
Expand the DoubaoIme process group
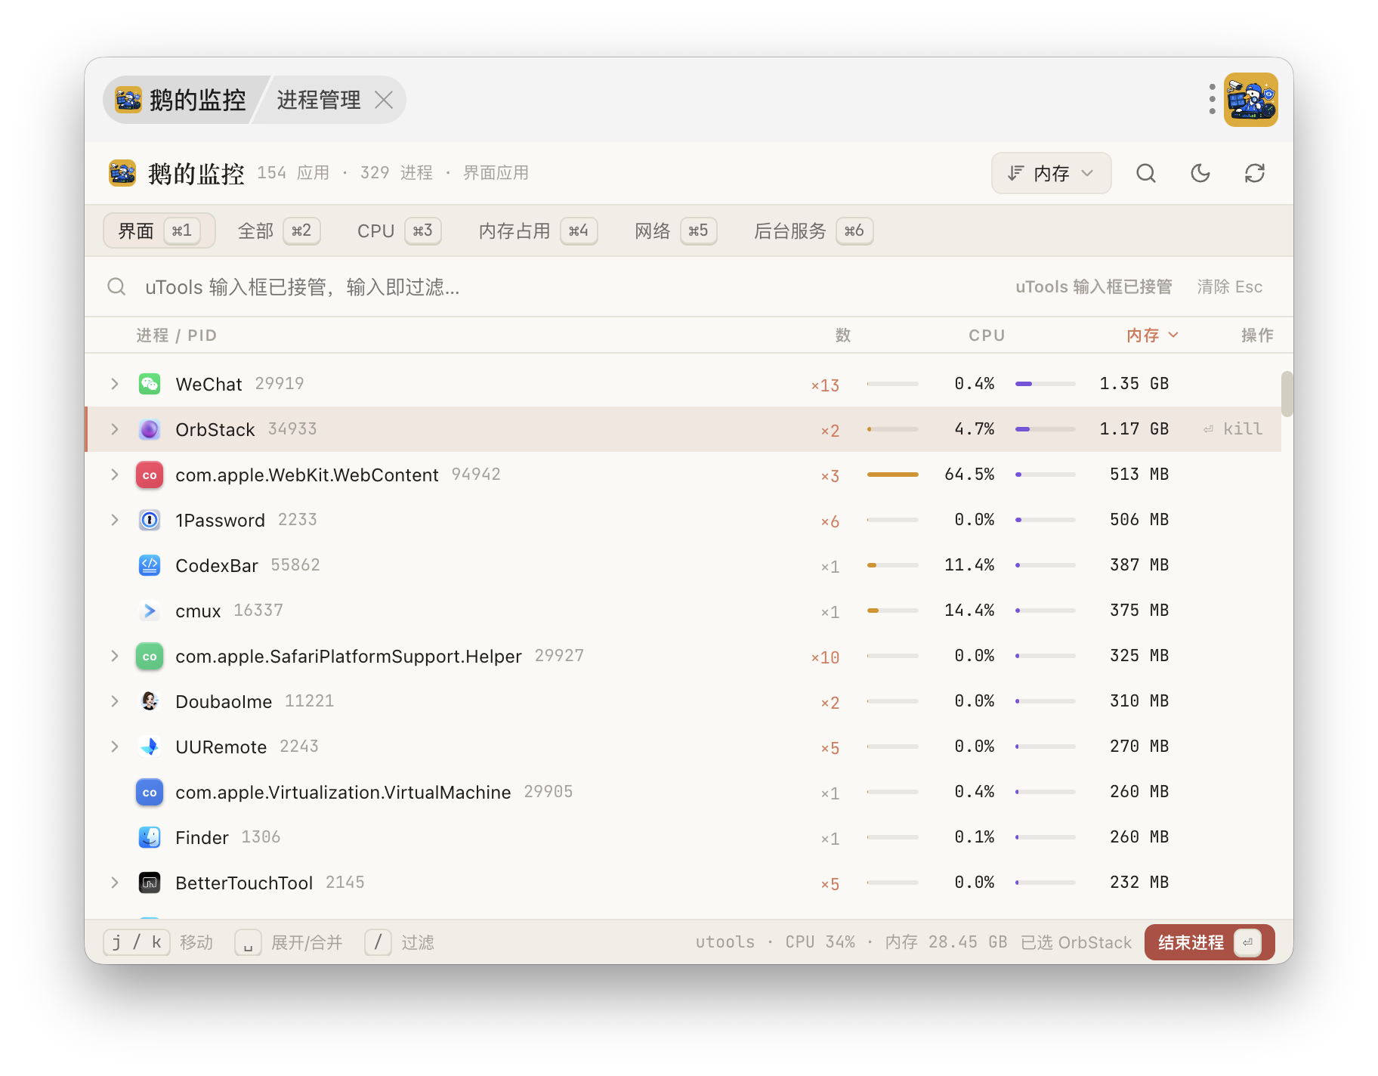[x=115, y=701]
